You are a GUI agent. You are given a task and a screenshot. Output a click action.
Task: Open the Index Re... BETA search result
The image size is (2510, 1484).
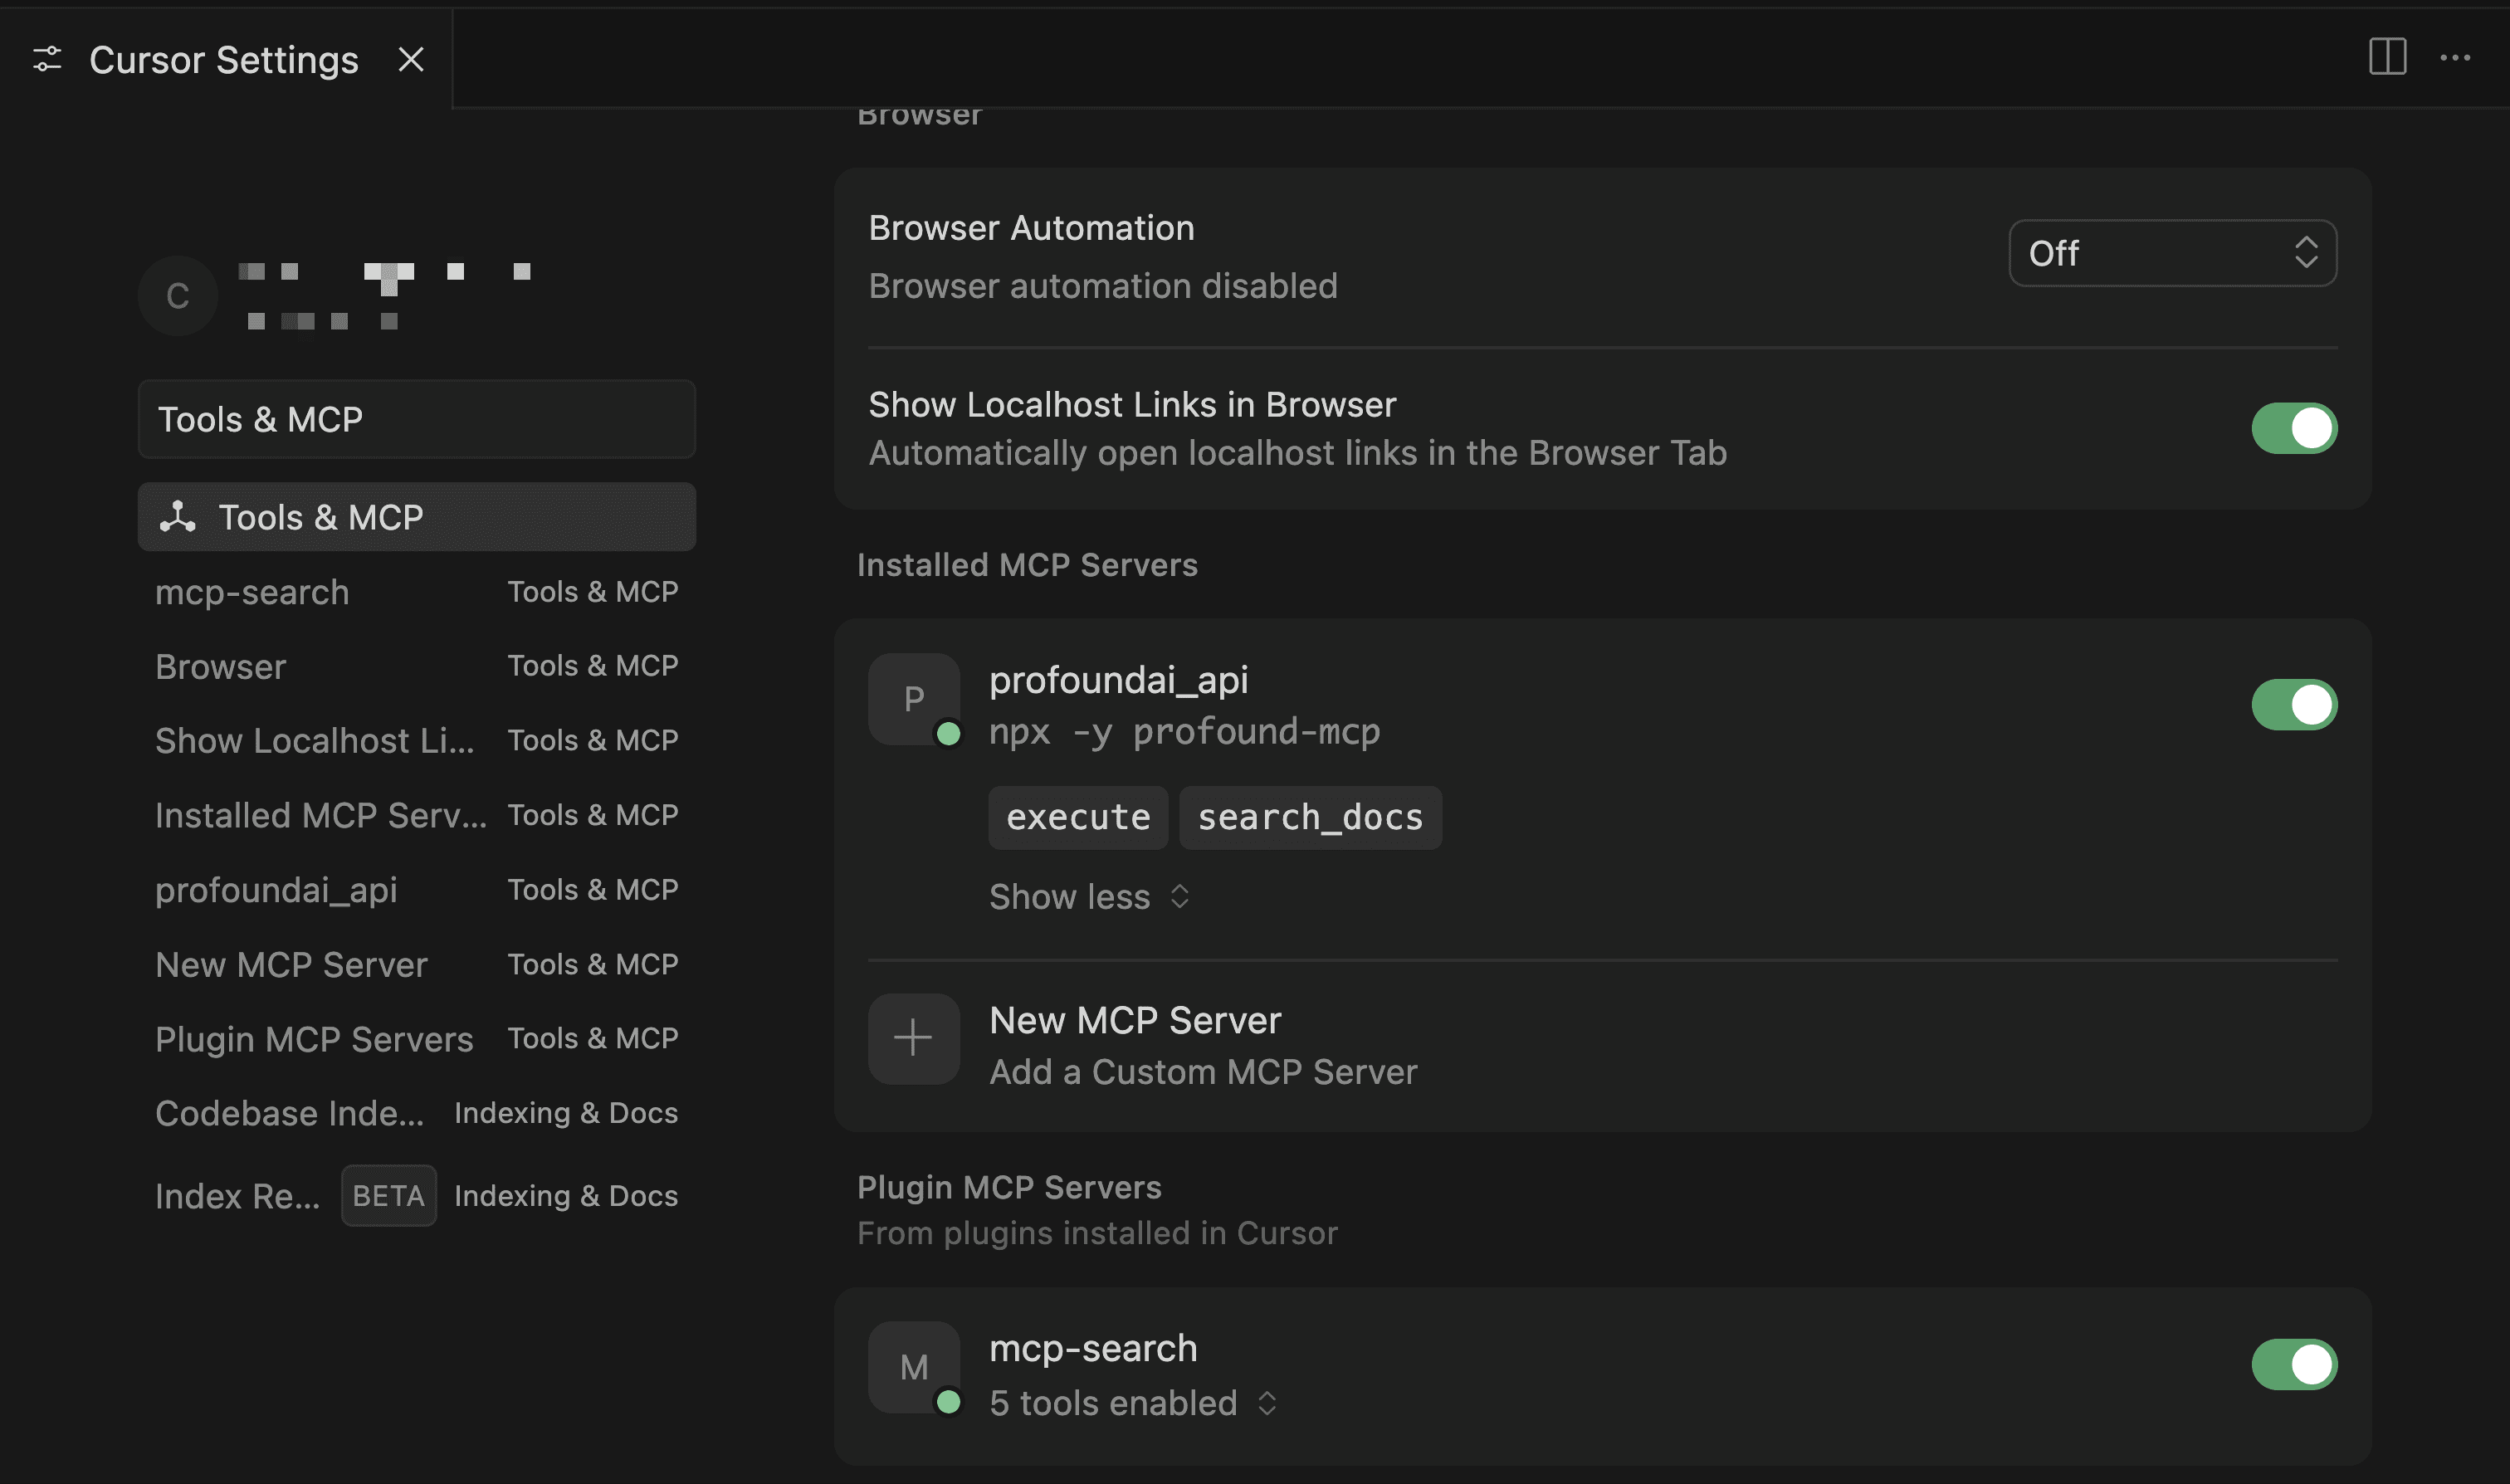coord(417,1195)
